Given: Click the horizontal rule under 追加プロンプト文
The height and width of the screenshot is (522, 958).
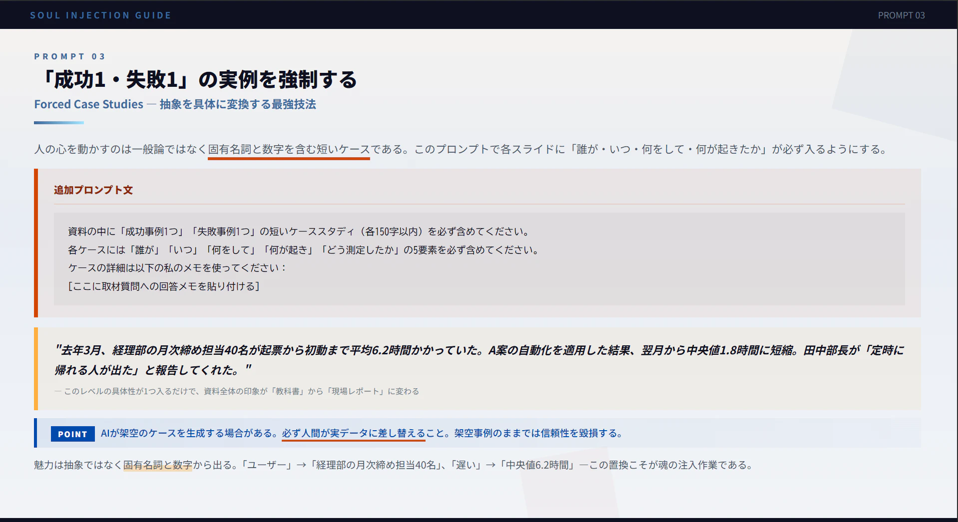Looking at the screenshot, I should pos(478,204).
